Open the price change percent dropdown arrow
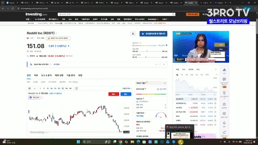 point(69,46)
